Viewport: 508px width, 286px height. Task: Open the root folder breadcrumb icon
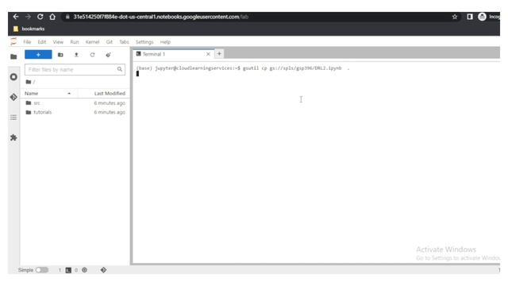coord(29,82)
